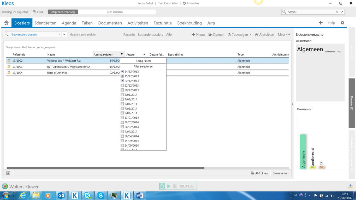Click the Openen folder button

coord(216,34)
